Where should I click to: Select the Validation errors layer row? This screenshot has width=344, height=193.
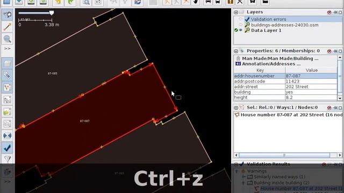288,19
